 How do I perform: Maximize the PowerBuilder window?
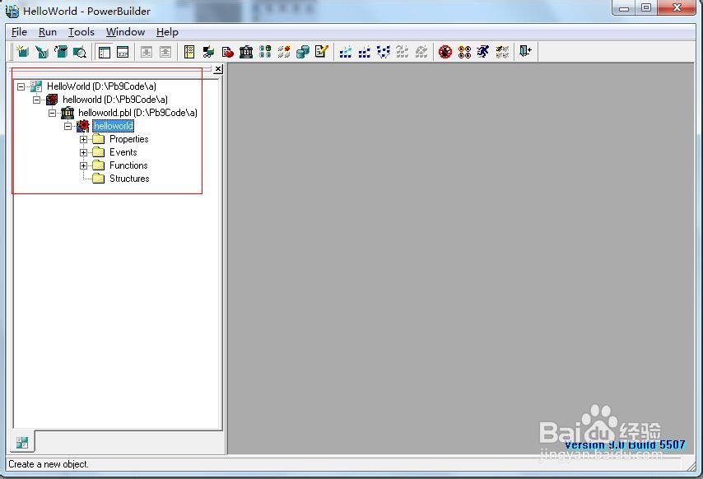(x=646, y=7)
